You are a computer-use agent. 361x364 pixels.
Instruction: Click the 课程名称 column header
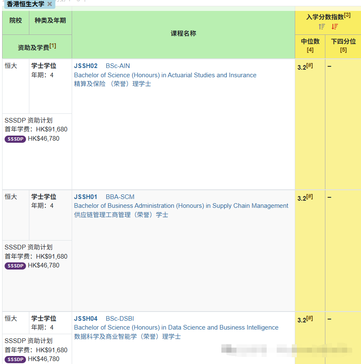pos(183,34)
